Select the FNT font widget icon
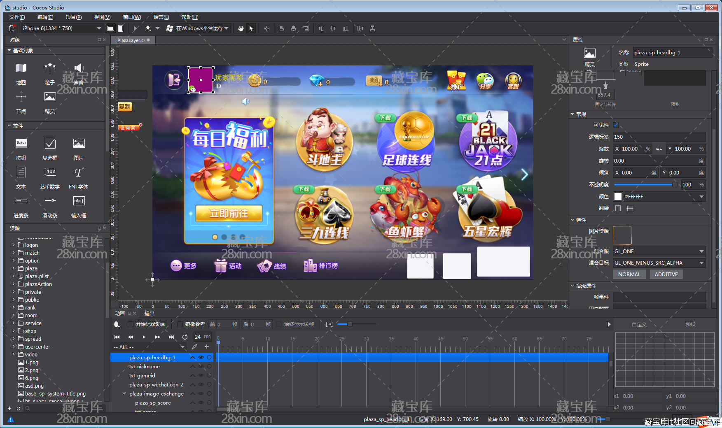The image size is (722, 428). pos(79,172)
